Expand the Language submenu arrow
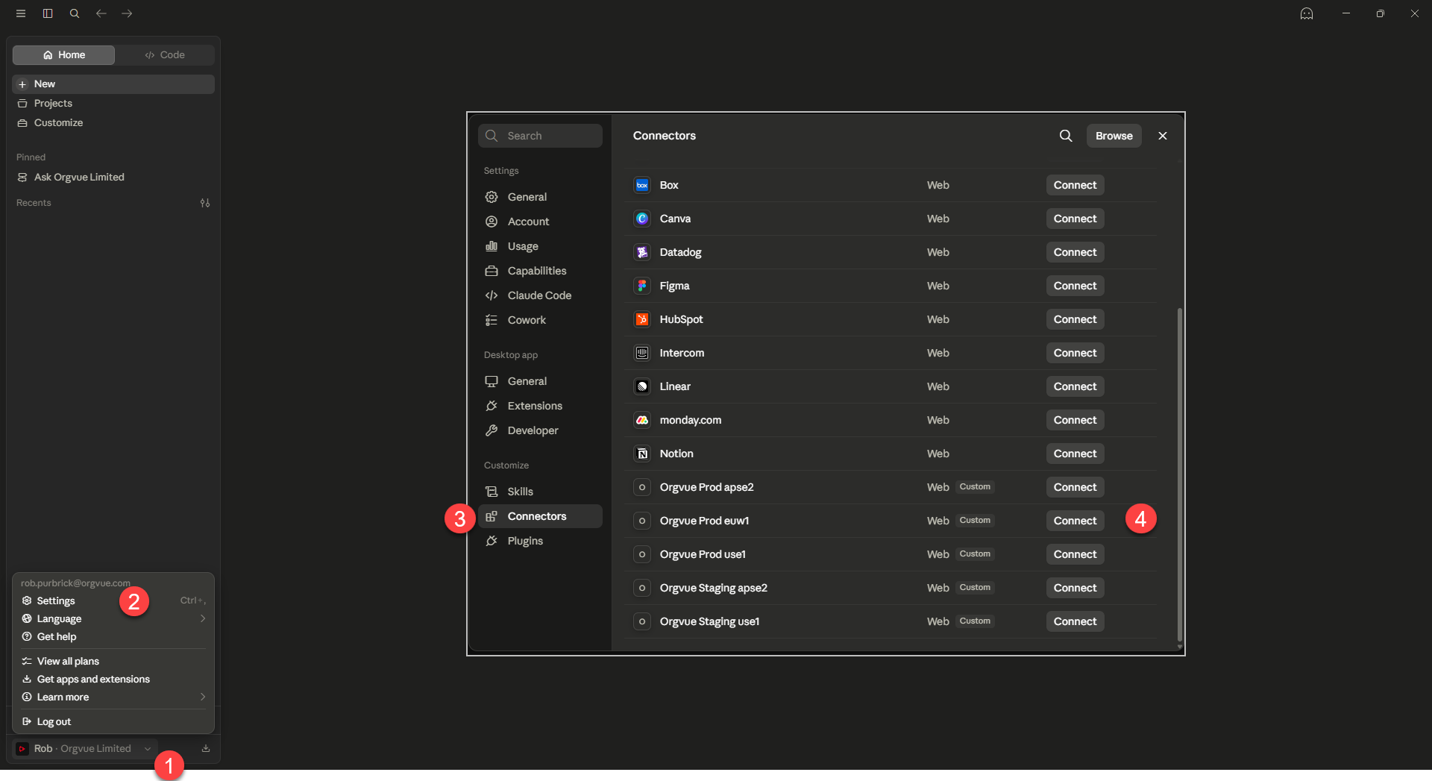 (x=203, y=618)
